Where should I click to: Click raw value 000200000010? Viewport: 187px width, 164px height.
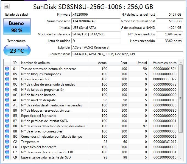[x=165, y=157]
